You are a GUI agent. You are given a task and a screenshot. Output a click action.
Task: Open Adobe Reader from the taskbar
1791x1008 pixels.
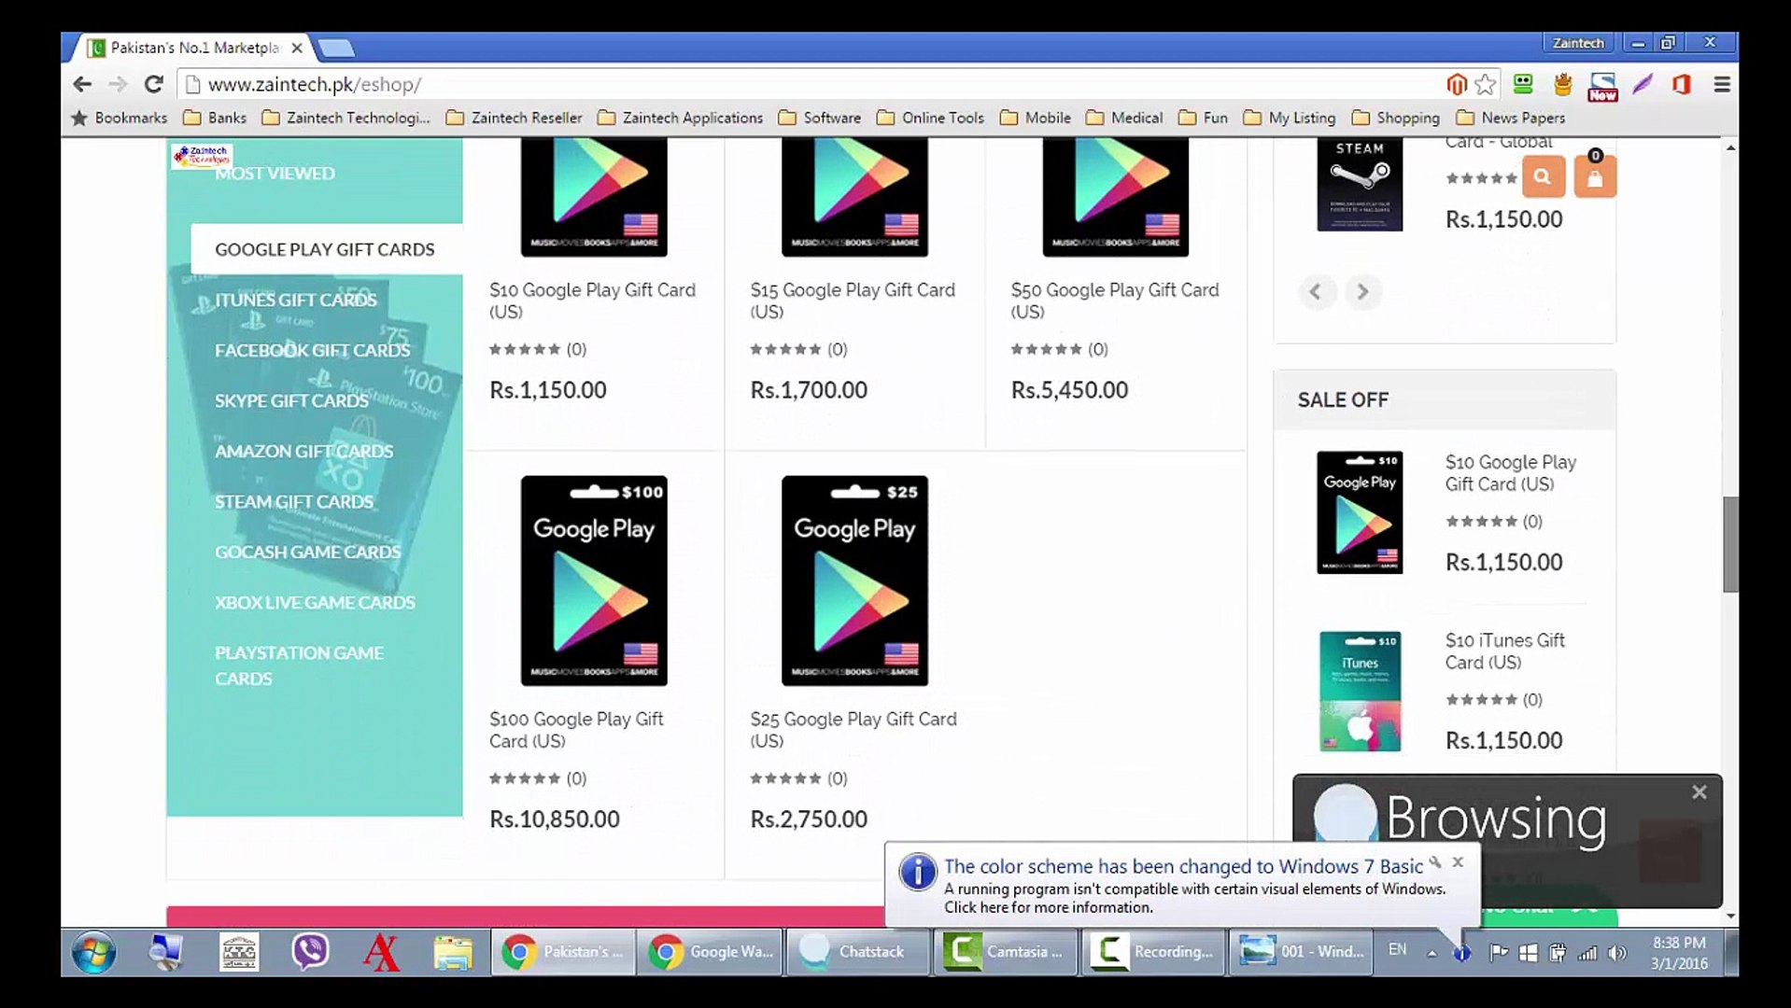381,952
